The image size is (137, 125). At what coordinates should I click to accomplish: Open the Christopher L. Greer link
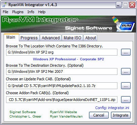coord(25,117)
